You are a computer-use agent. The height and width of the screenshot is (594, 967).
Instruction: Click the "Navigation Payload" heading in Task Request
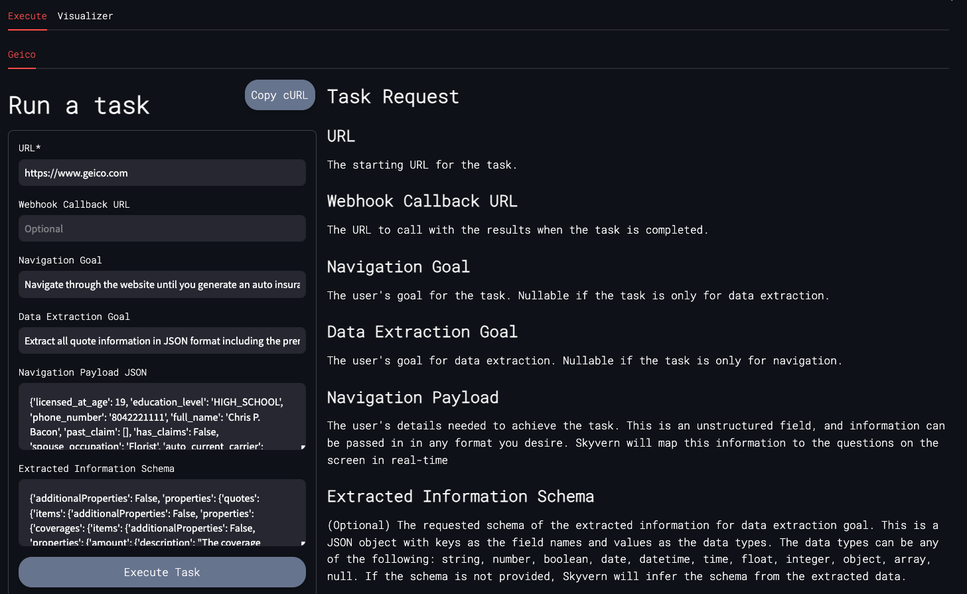pos(412,398)
